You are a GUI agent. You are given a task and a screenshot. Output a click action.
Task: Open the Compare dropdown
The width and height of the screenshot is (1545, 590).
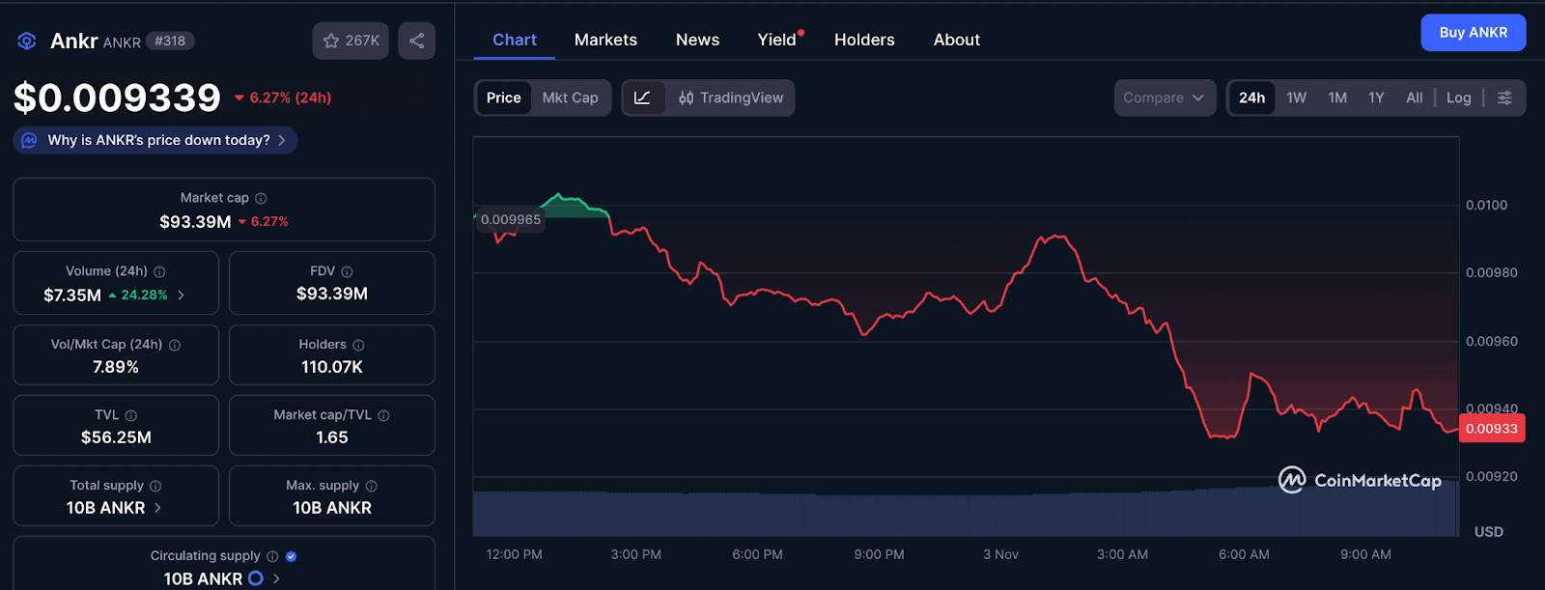[1164, 98]
